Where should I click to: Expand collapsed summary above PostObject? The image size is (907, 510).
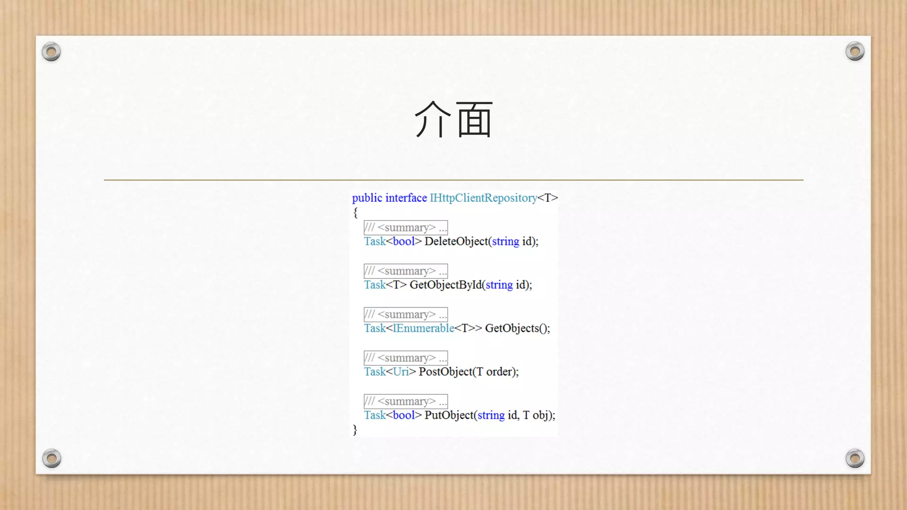pyautogui.click(x=406, y=358)
